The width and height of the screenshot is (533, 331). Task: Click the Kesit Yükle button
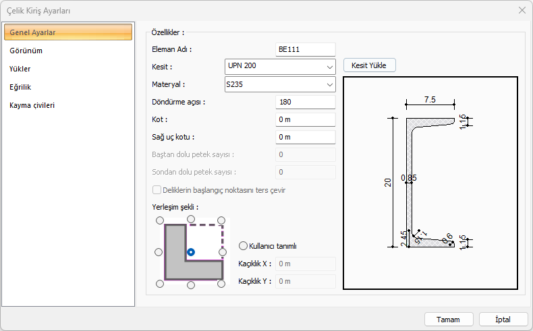tap(369, 65)
